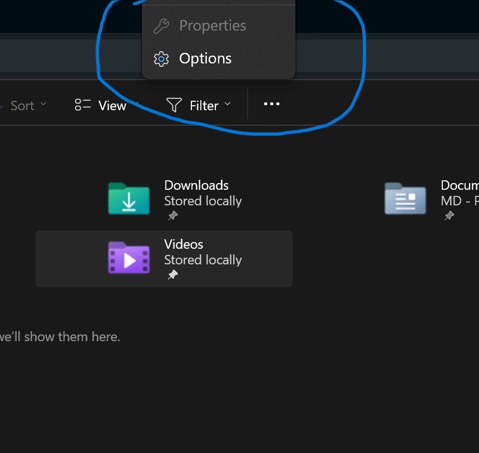
Task: Open the See more three-dots menu
Action: pyautogui.click(x=271, y=104)
